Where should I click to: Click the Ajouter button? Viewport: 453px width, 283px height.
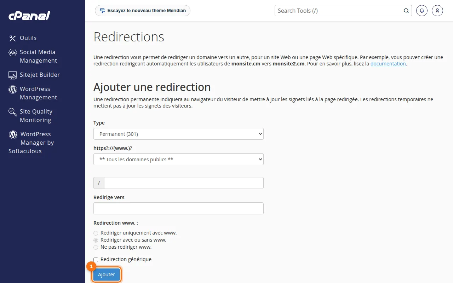[x=107, y=275]
